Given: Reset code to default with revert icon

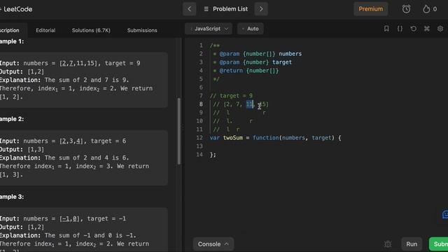Looking at the screenshot, I should [413, 29].
